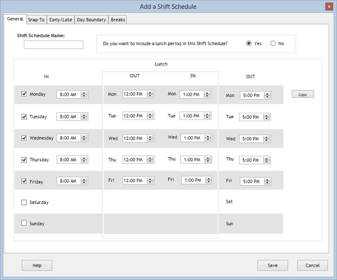337x280 pixels.
Task: Click the Friday IN time spinner arrows
Action: [x=84, y=181]
